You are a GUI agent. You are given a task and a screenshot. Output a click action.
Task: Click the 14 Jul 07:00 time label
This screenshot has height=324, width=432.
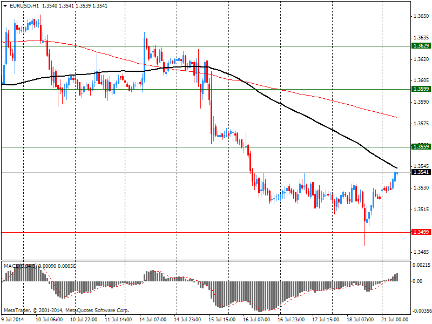(x=153, y=320)
